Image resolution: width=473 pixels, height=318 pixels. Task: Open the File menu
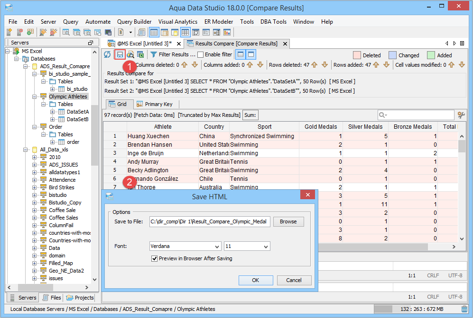point(13,22)
